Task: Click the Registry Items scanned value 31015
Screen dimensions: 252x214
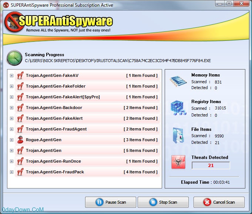Action: click(220, 108)
